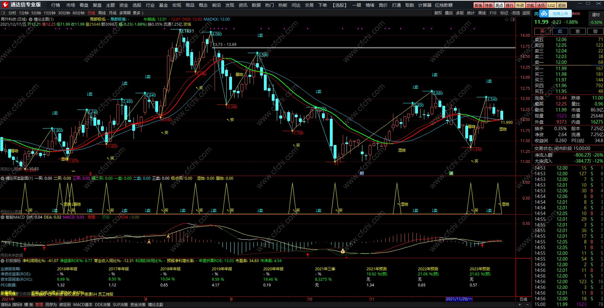Click the side panel layout icon above price axis
Screen dimensions: 604x308
tap(513, 19)
